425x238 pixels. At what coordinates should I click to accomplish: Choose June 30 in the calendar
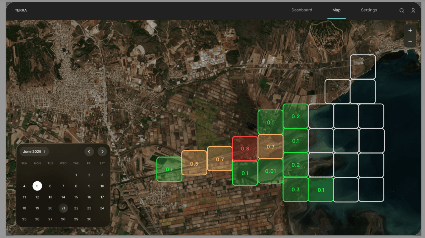[89, 219]
